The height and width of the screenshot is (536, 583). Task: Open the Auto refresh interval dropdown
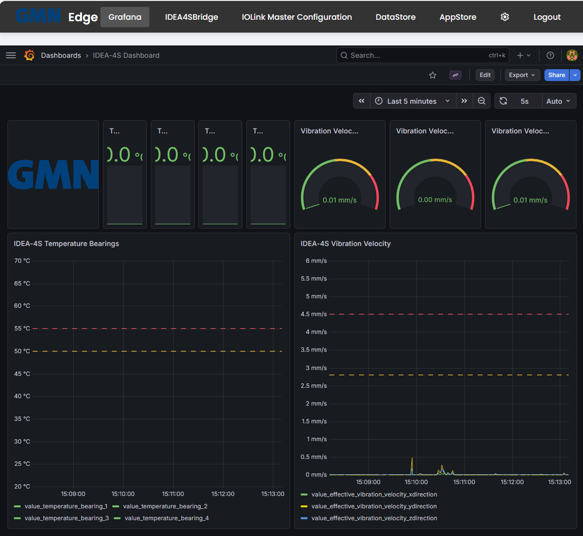[x=558, y=101]
